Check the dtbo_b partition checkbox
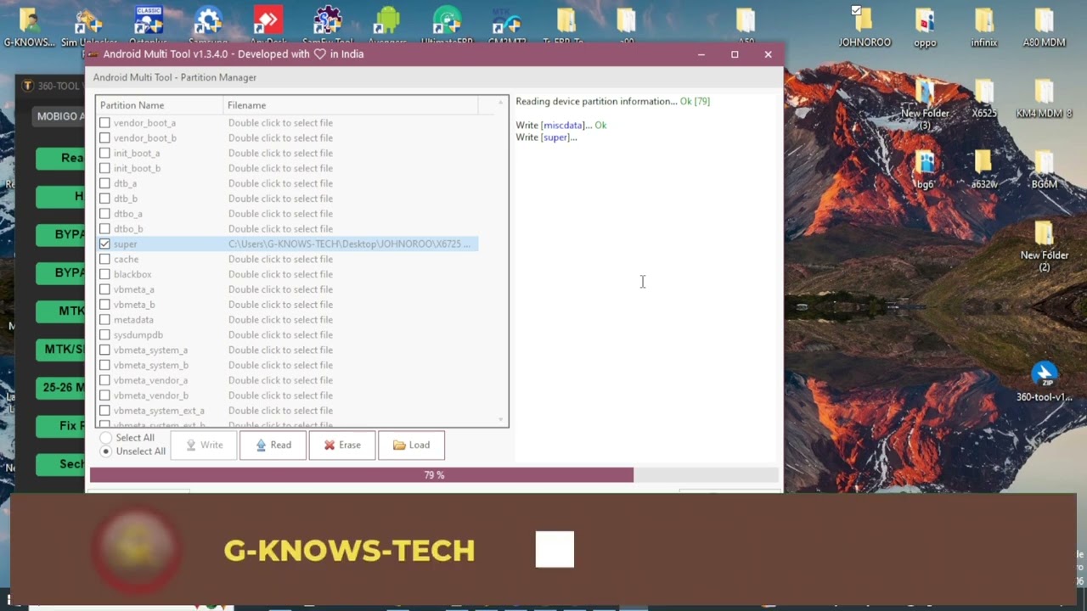The width and height of the screenshot is (1087, 611). point(104,229)
